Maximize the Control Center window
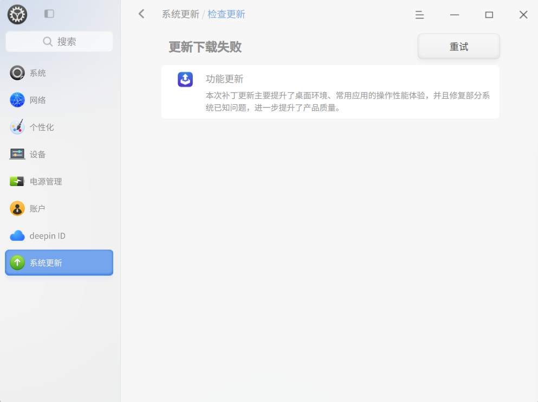Image resolution: width=538 pixels, height=402 pixels. (489, 15)
